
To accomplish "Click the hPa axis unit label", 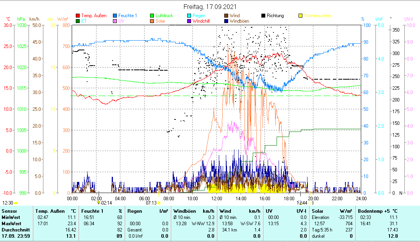I will (21, 19).
